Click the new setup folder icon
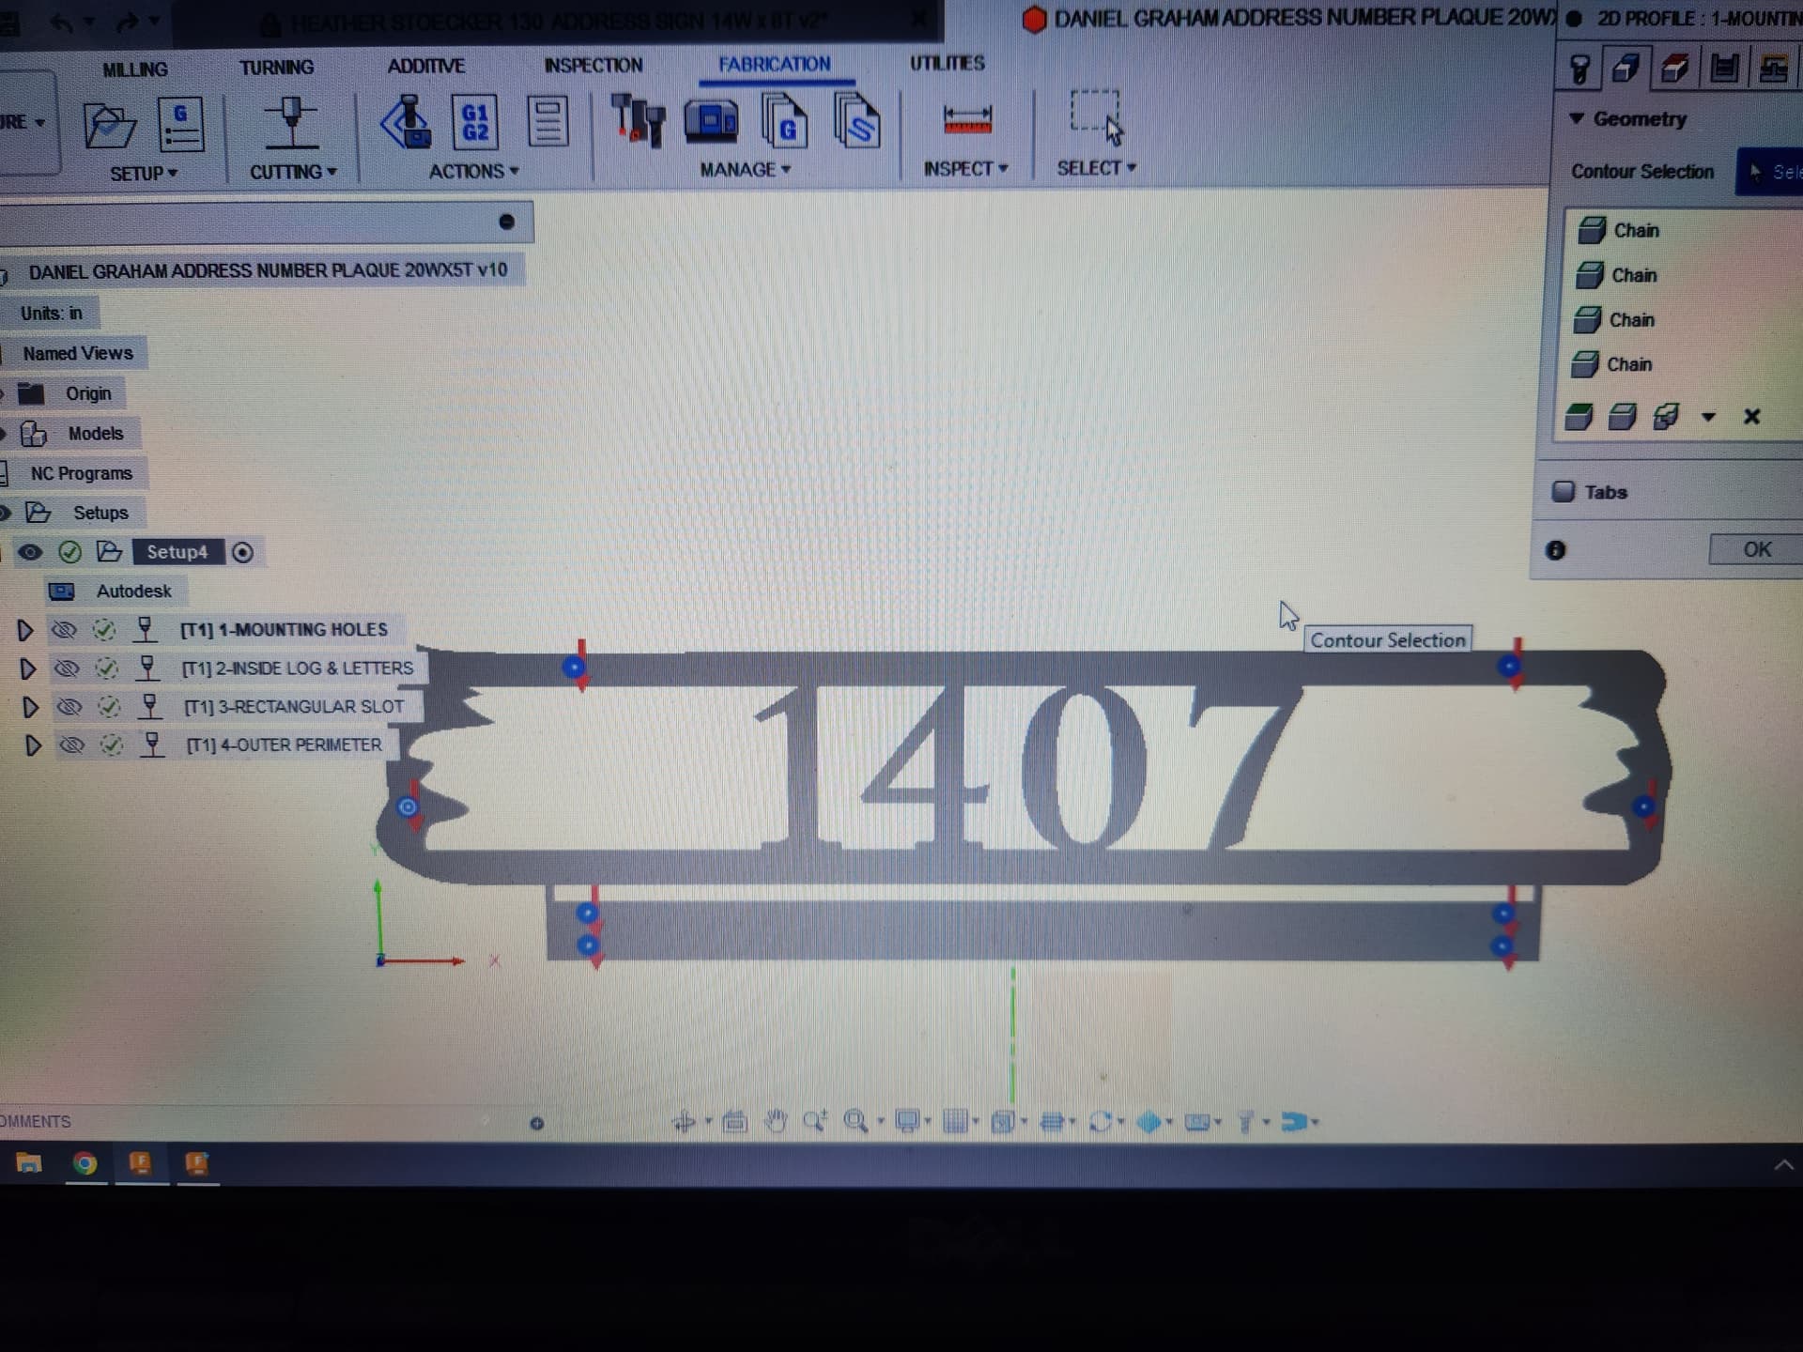This screenshot has height=1352, width=1803. (x=109, y=125)
